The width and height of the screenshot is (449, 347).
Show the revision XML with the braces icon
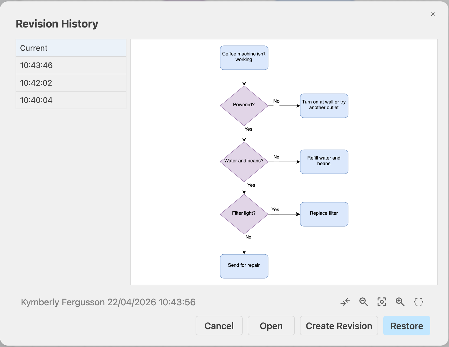coord(418,302)
